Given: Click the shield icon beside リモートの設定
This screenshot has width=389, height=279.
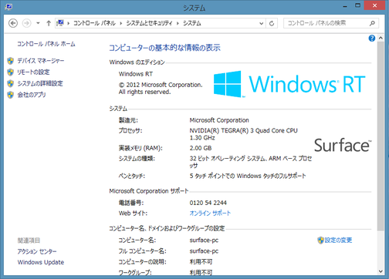Looking at the screenshot, I should [x=10, y=72].
